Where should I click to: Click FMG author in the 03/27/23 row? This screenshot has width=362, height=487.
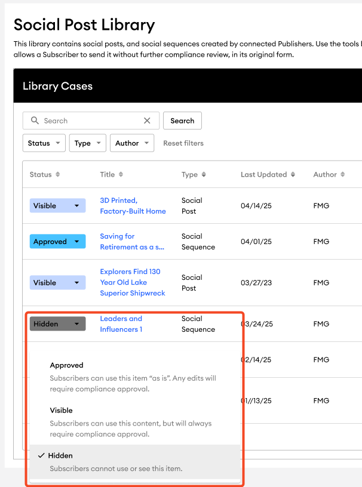click(x=321, y=283)
